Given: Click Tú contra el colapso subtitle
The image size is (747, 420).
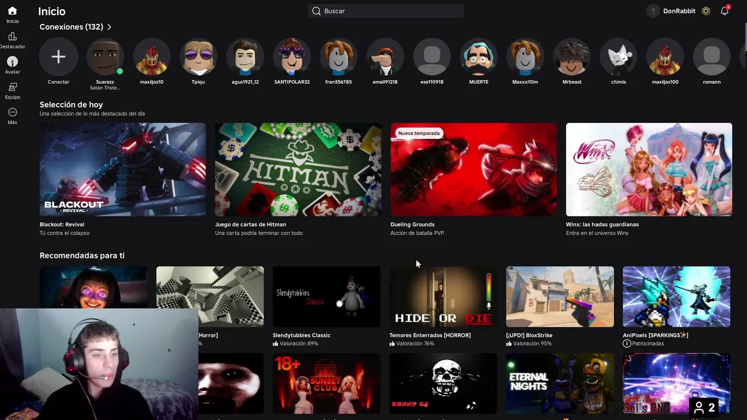Looking at the screenshot, I should (x=64, y=233).
